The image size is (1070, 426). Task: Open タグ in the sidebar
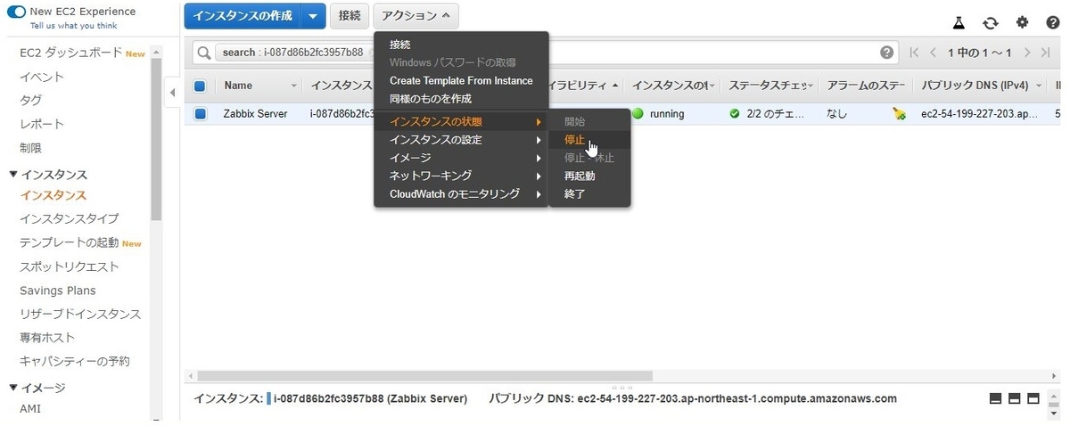(x=30, y=100)
